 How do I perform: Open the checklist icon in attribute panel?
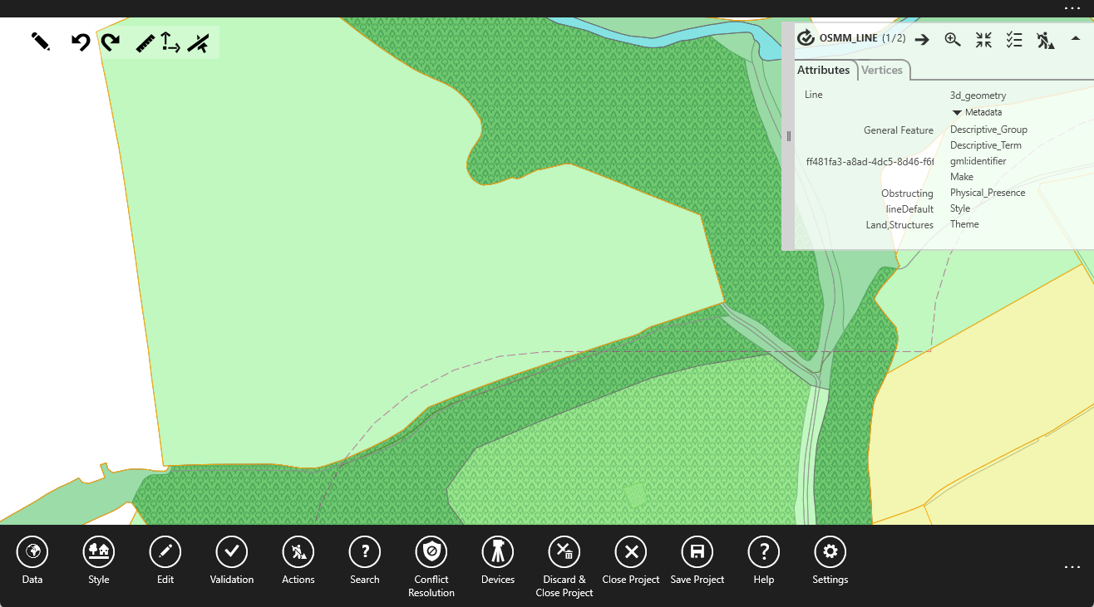(1014, 39)
